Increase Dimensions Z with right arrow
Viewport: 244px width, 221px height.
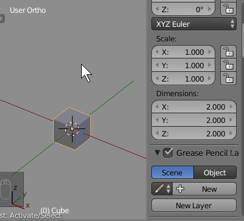(231, 133)
